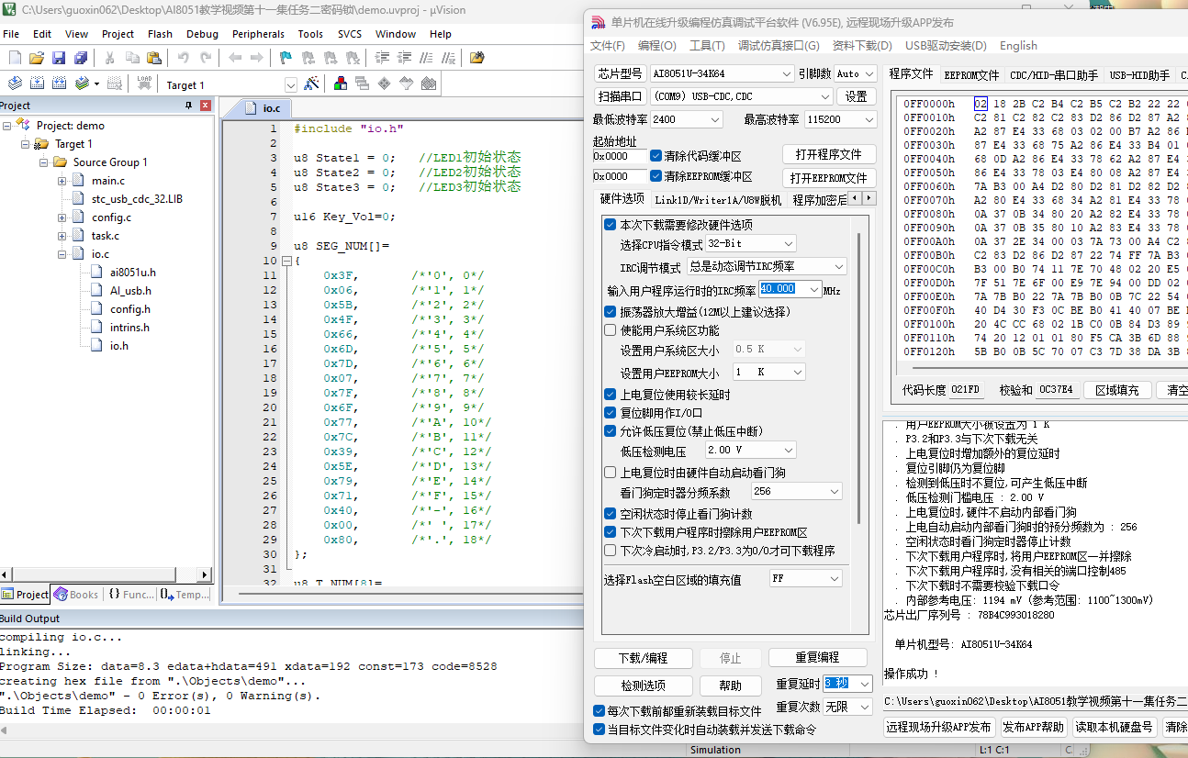Enable 使能用户系统区功能 checkbox
The image size is (1188, 758).
611,330
